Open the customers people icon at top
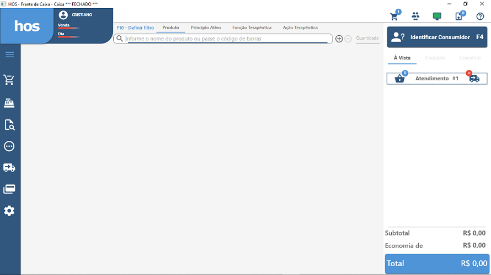Screen dimensions: 491x275 pos(415,16)
